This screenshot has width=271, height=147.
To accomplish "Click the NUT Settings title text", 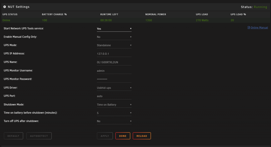I will [x=19, y=7].
